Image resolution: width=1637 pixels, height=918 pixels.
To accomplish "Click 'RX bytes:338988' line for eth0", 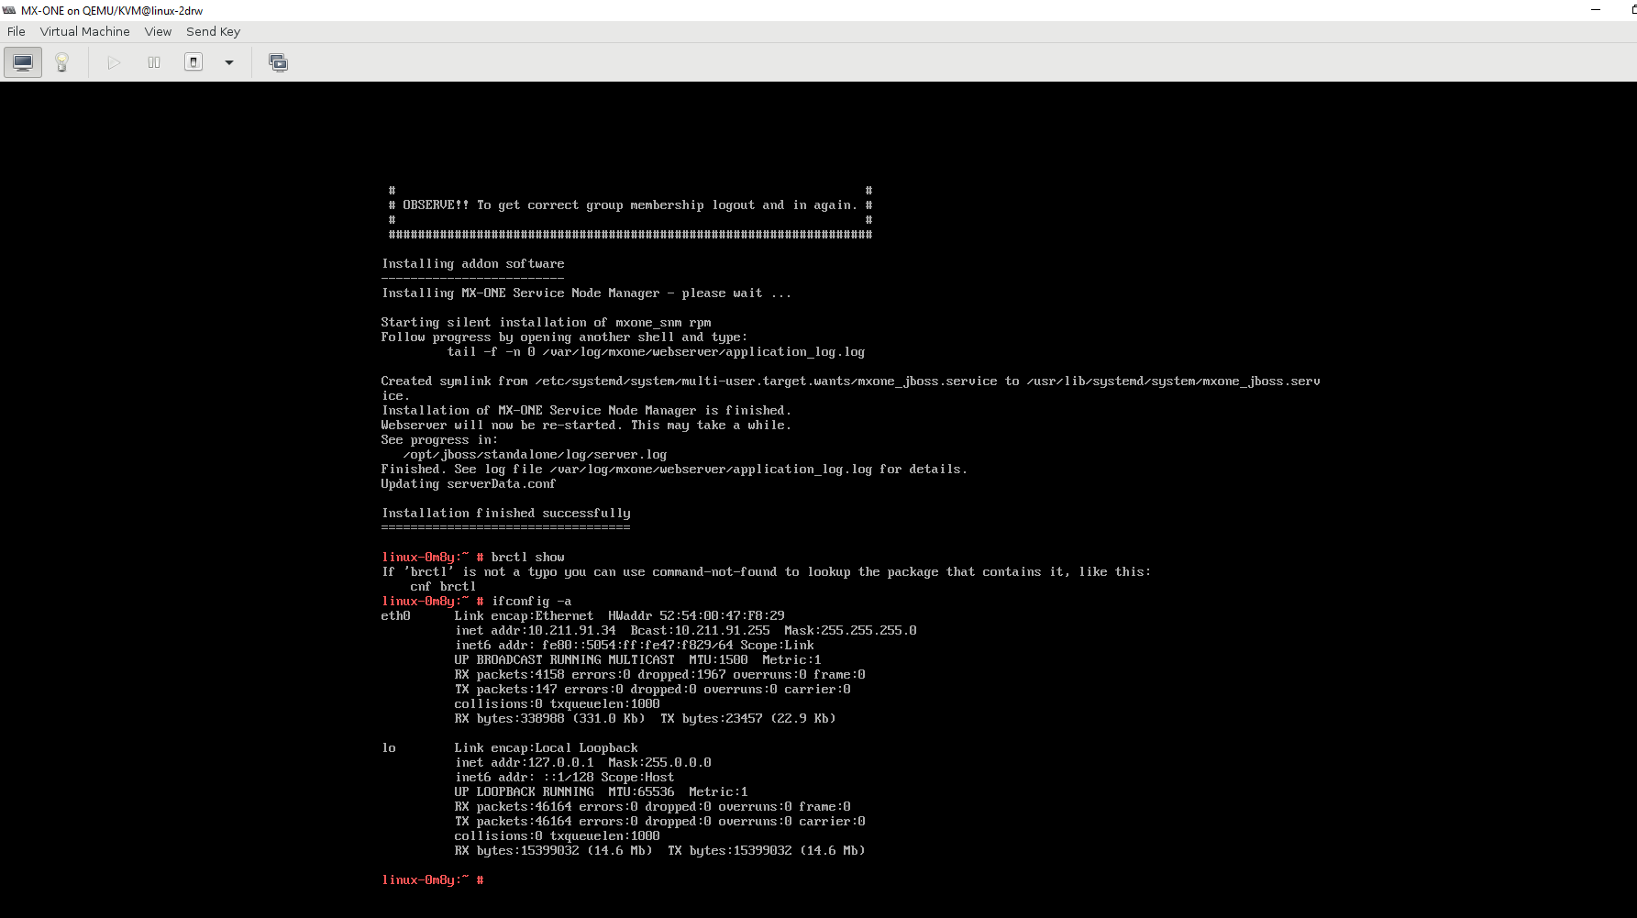I will 646,718.
